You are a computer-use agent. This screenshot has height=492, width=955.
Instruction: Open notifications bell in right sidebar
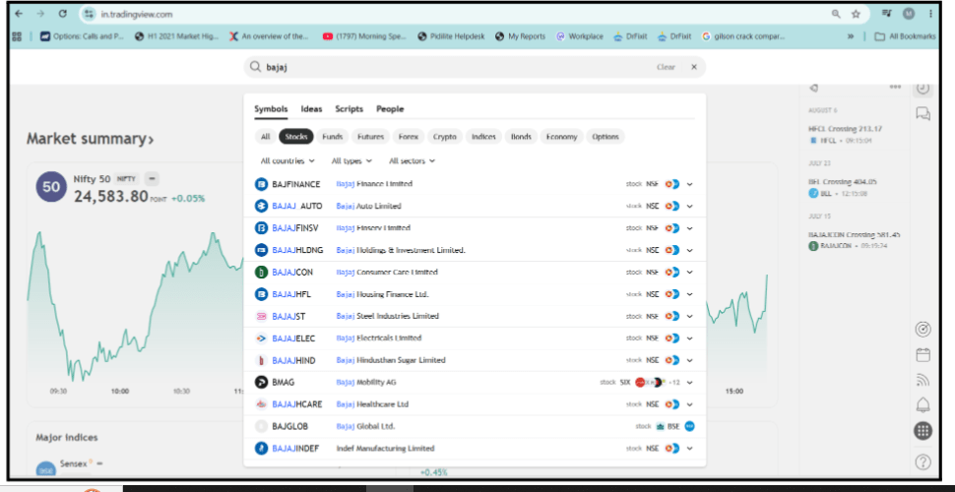click(923, 405)
